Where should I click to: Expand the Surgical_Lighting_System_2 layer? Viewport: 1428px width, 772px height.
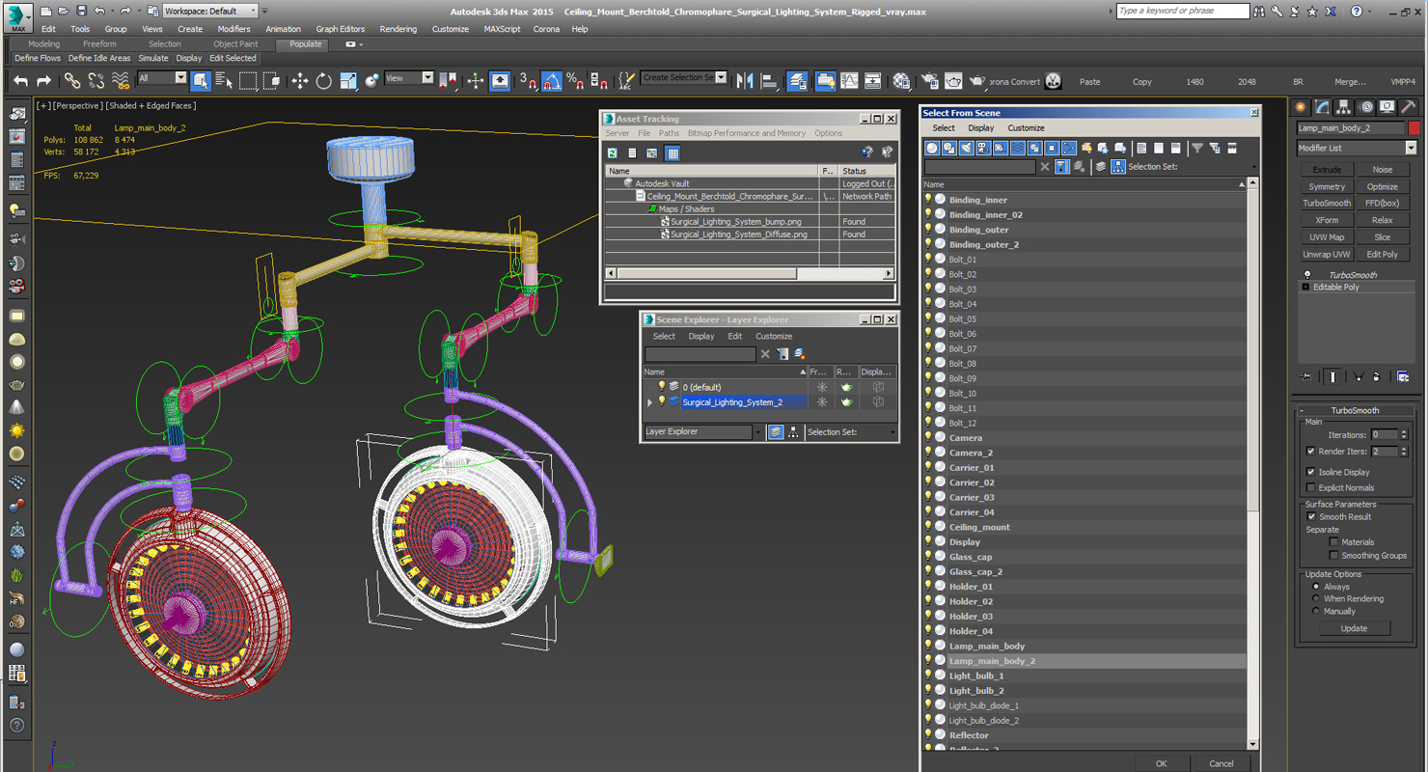pos(650,402)
